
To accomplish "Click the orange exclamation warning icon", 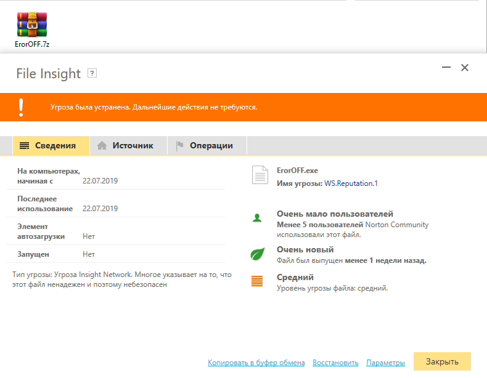I will (21, 107).
